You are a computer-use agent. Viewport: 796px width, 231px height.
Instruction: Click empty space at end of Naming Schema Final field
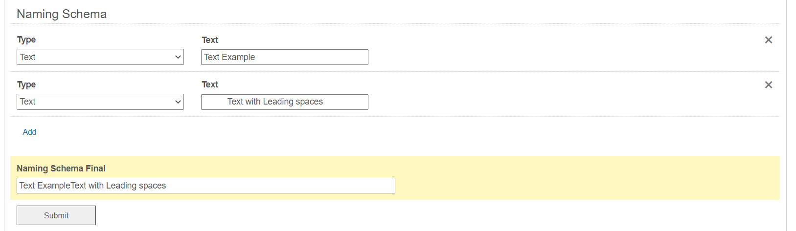coord(294,186)
